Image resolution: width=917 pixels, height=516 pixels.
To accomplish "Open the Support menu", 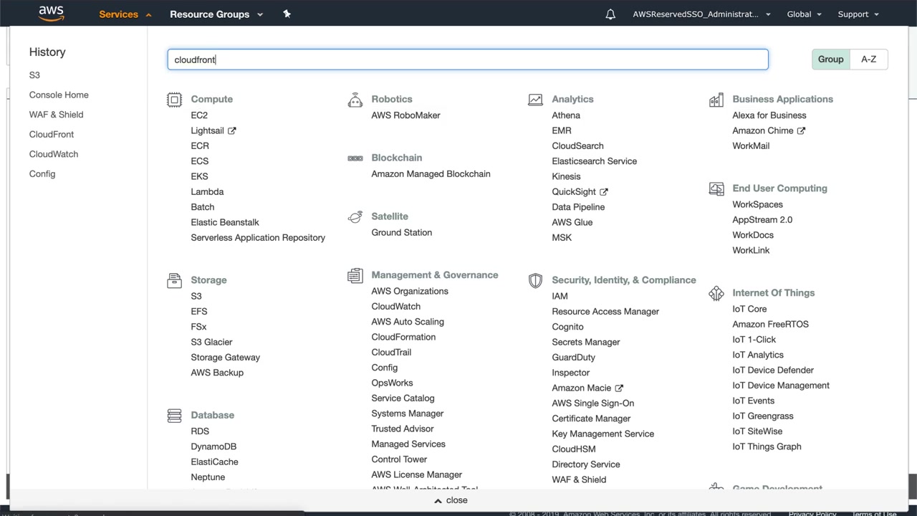I will pos(858,14).
